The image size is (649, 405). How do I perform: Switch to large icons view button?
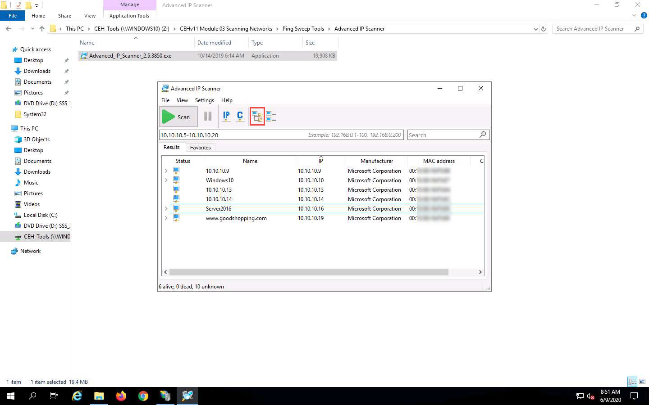[x=642, y=382]
